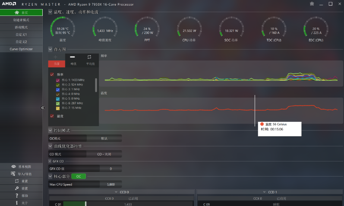Click the bug icon in title bar
The width and height of the screenshot is (344, 206).
pyautogui.click(x=312, y=4)
